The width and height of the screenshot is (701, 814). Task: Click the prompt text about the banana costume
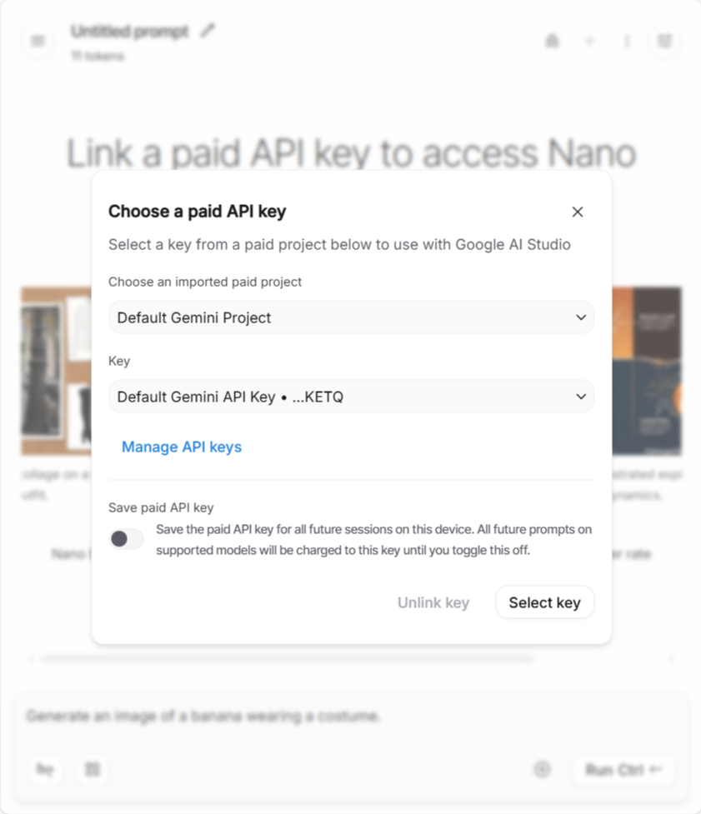[203, 717]
